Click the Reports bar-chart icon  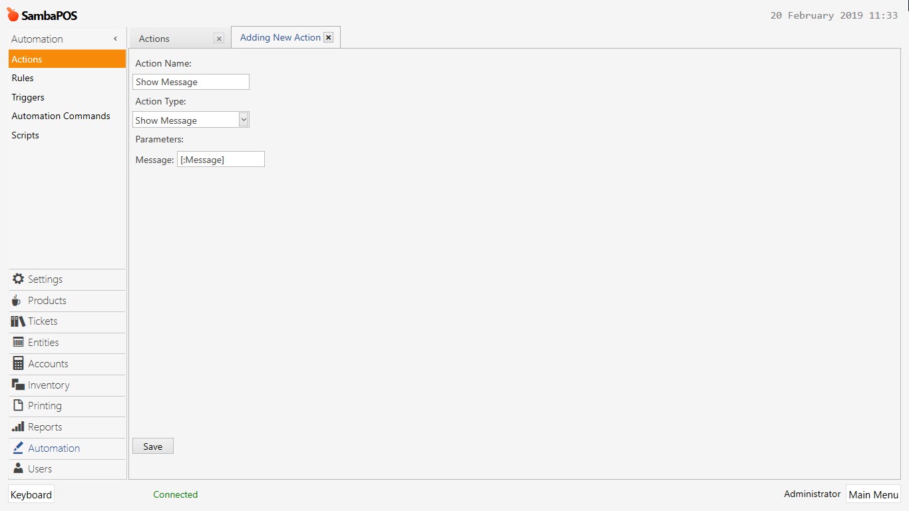(17, 426)
